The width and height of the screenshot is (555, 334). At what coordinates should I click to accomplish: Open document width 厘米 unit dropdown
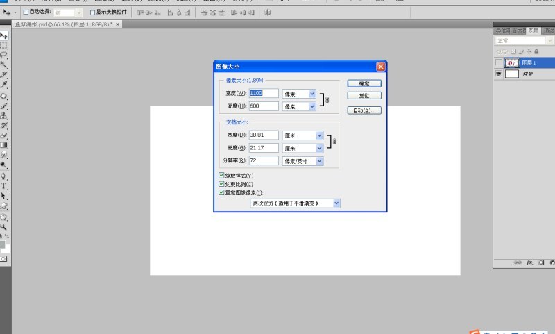(319, 135)
